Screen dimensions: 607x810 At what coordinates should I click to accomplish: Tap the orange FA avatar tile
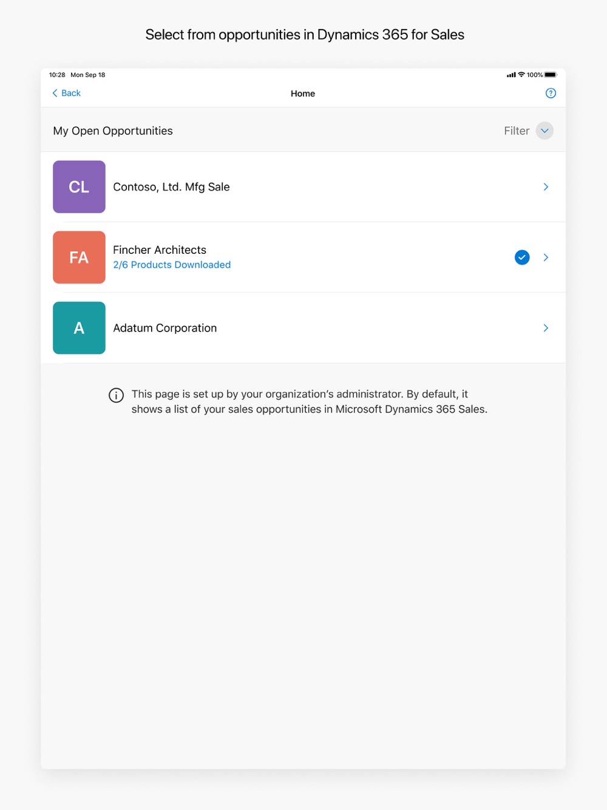[79, 257]
